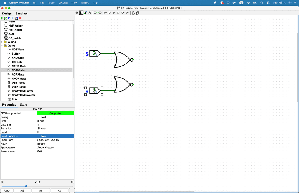Select the Poke tool hand icon

coord(77,13)
